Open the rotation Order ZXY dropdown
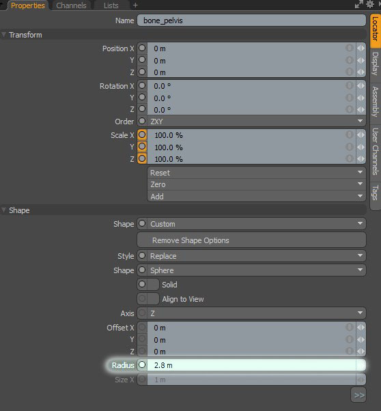The width and height of the screenshot is (381, 411). 256,122
